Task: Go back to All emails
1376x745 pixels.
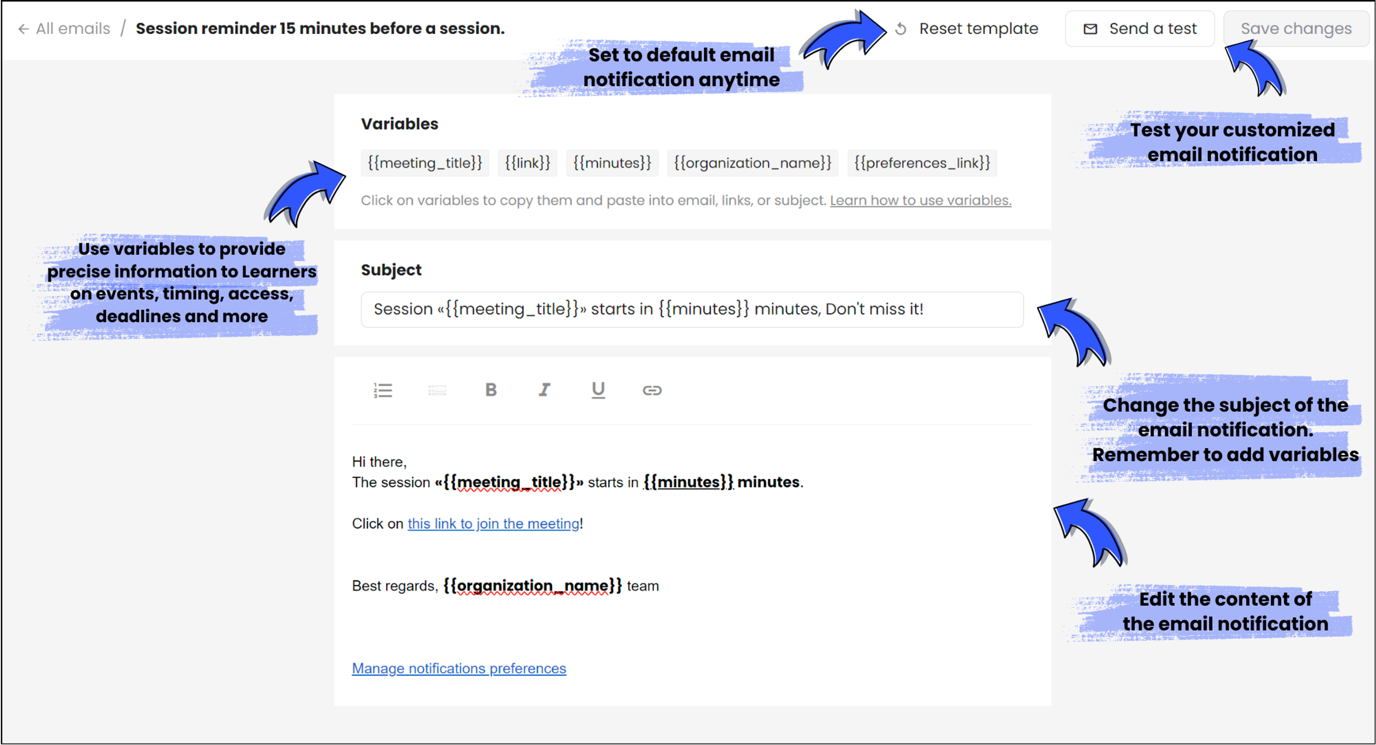Action: [x=73, y=28]
